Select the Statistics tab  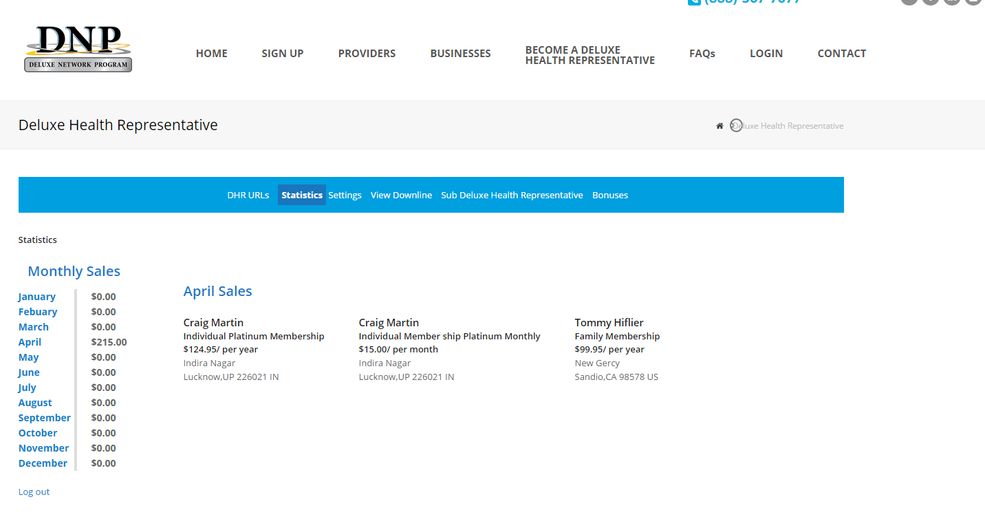302,195
